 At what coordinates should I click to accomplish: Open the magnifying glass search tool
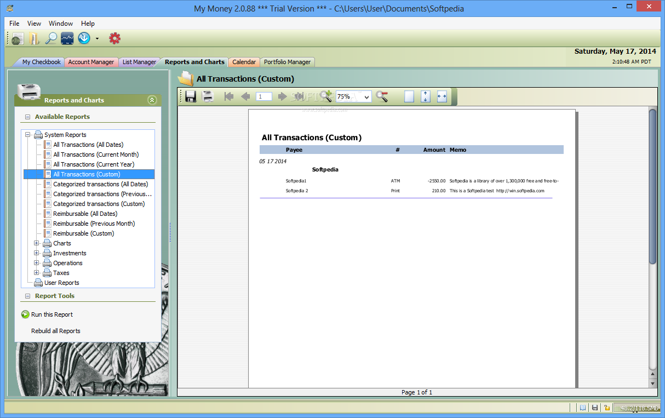[x=50, y=38]
